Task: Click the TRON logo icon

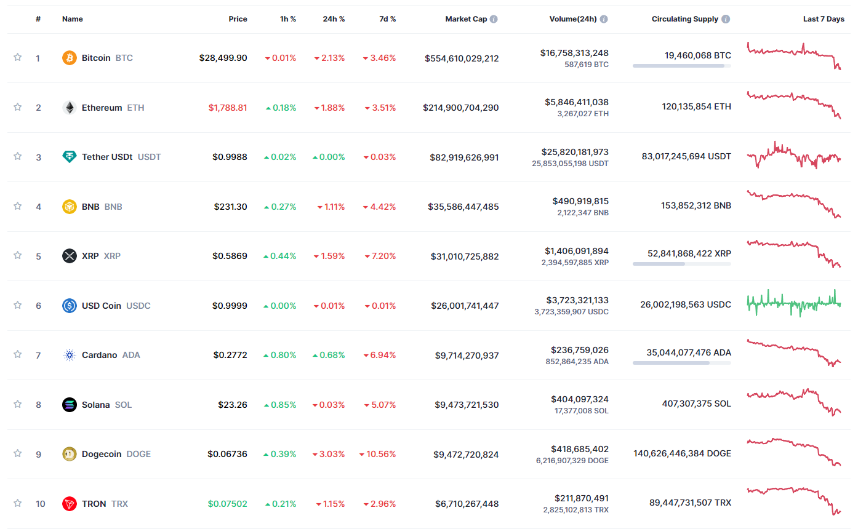Action: 70,504
